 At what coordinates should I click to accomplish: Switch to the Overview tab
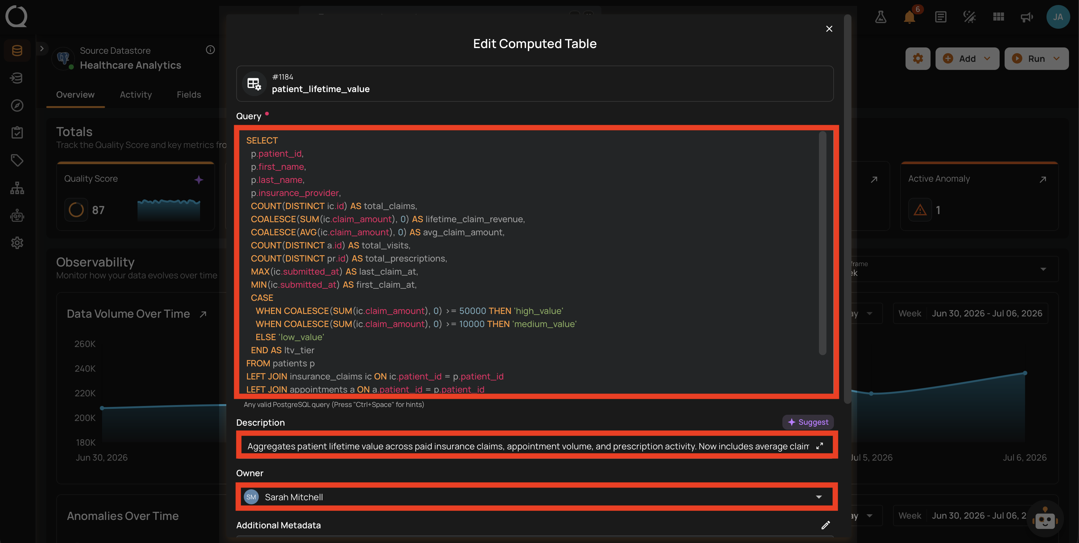coord(75,95)
